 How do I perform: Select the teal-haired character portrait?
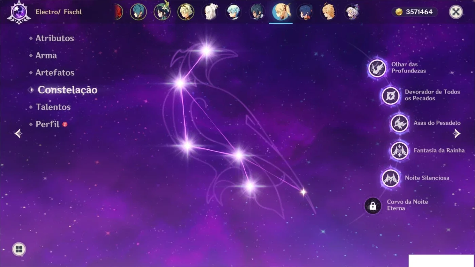pyautogui.click(x=138, y=12)
